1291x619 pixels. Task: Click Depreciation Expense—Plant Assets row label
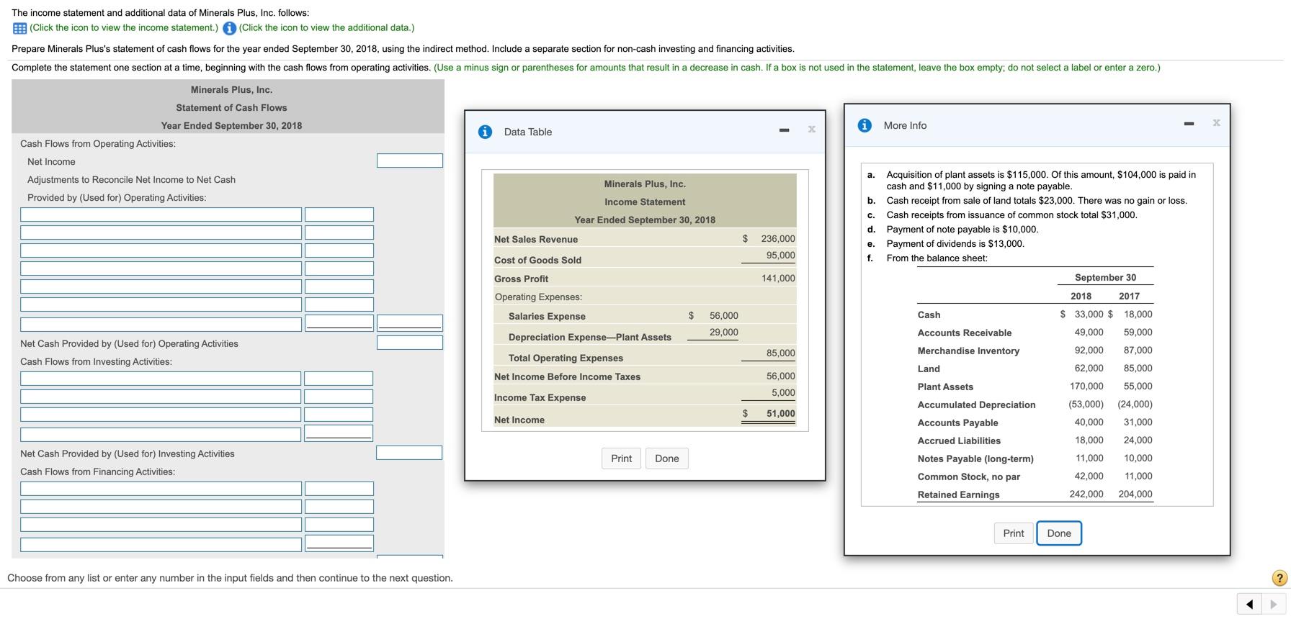[x=590, y=337]
